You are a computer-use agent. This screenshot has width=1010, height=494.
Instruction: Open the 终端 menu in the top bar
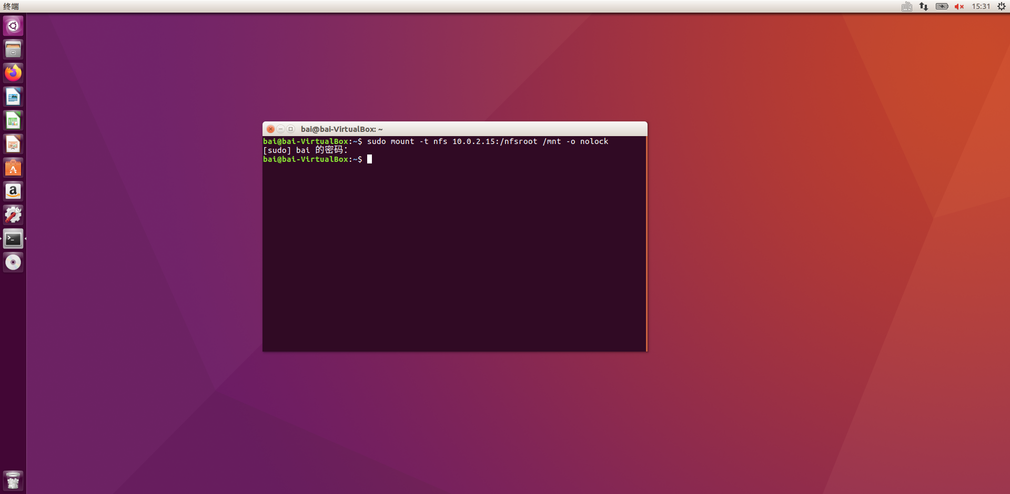pos(12,7)
